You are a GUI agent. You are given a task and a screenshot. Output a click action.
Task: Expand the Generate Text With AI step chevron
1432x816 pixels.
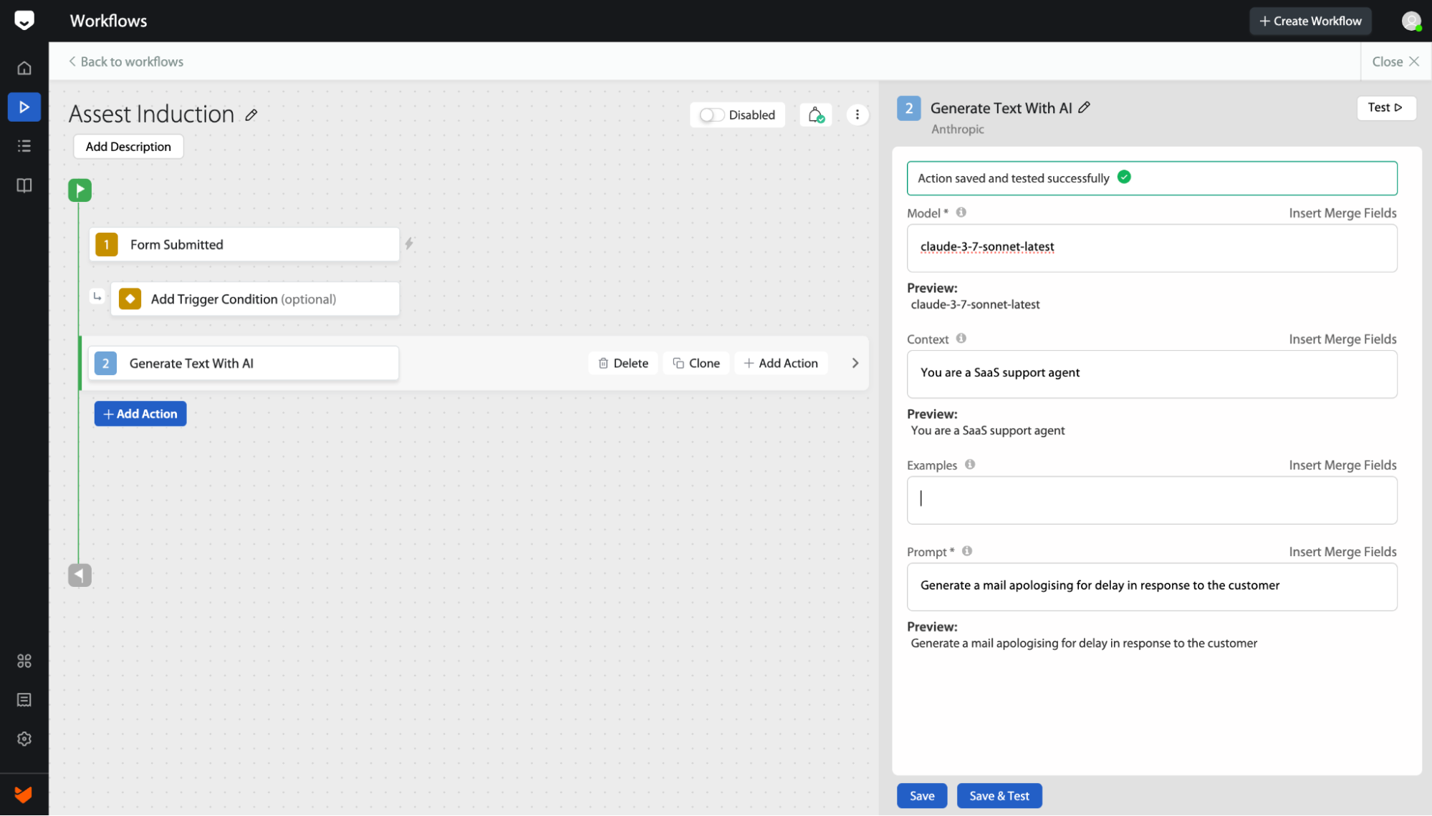pos(855,363)
